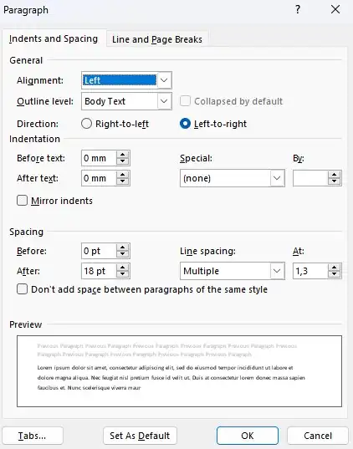Increase the line spacing At value

point(334,268)
